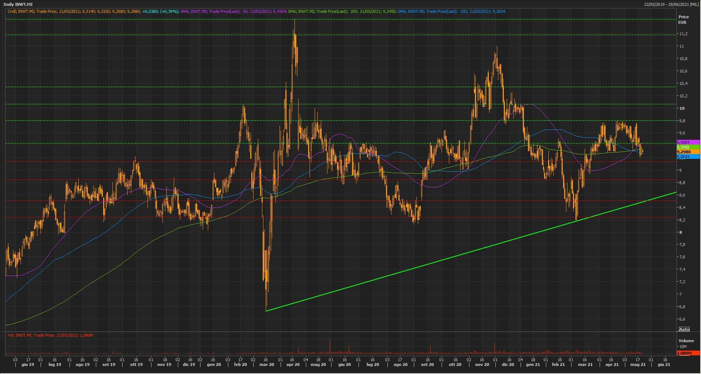Click the giu 21 label on time axis
This screenshot has height=374, width=701.
[664, 364]
